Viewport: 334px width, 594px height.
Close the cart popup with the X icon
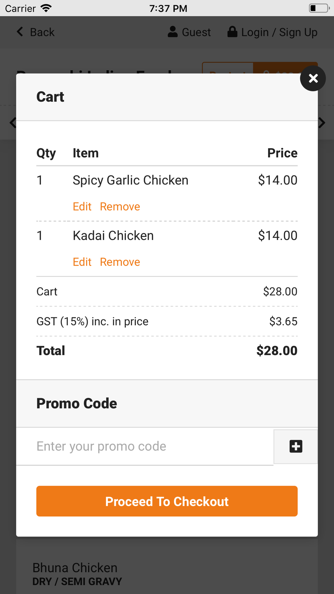pos(313,79)
